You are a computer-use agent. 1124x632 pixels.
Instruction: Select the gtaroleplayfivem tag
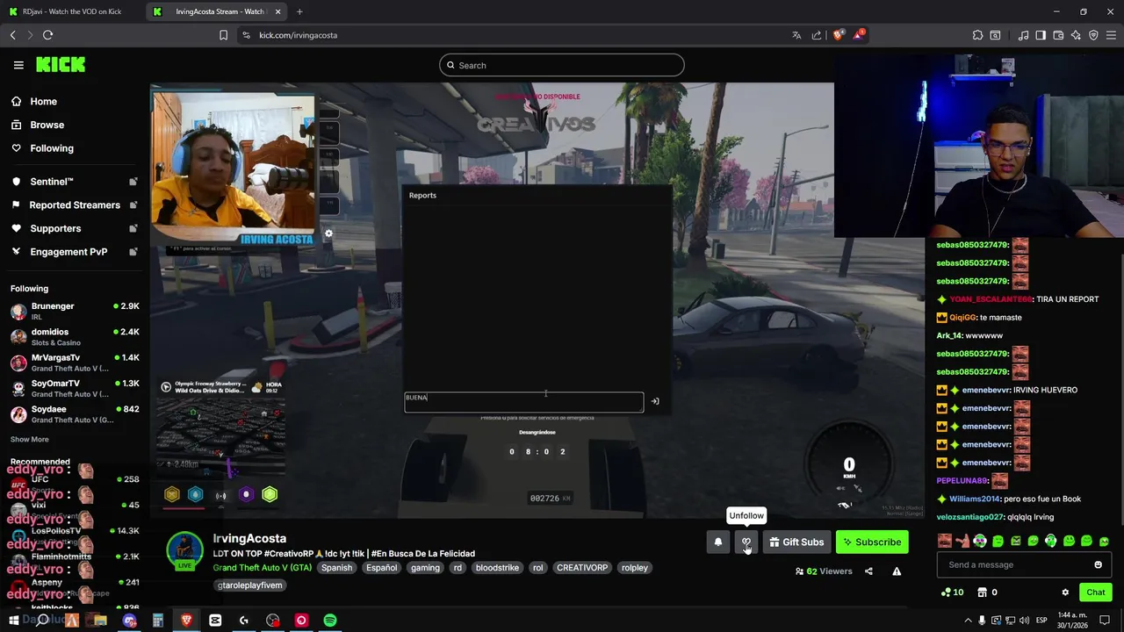tap(249, 585)
